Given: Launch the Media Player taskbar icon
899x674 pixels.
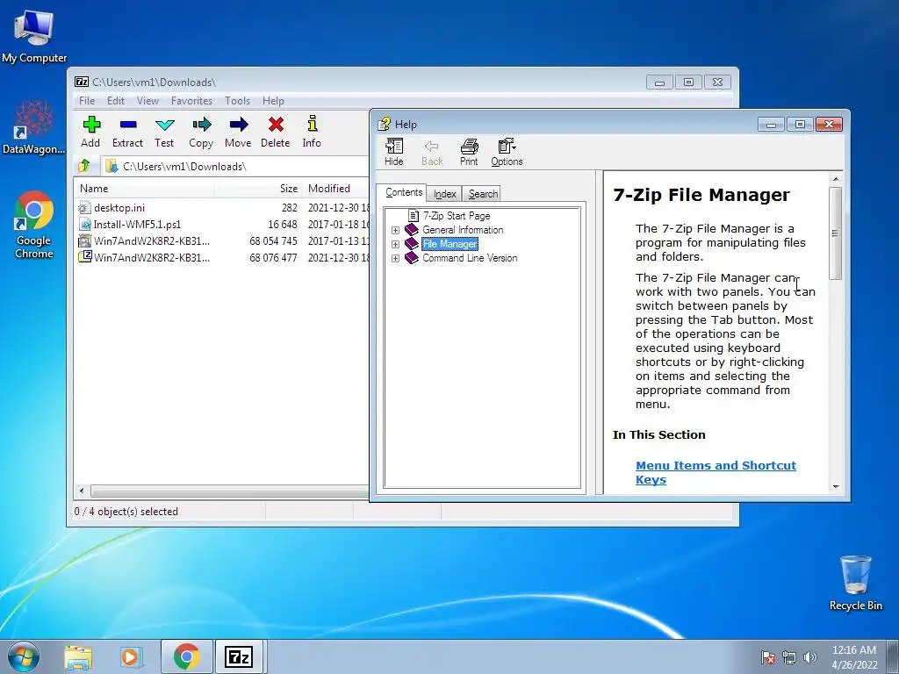Looking at the screenshot, I should pos(132,656).
